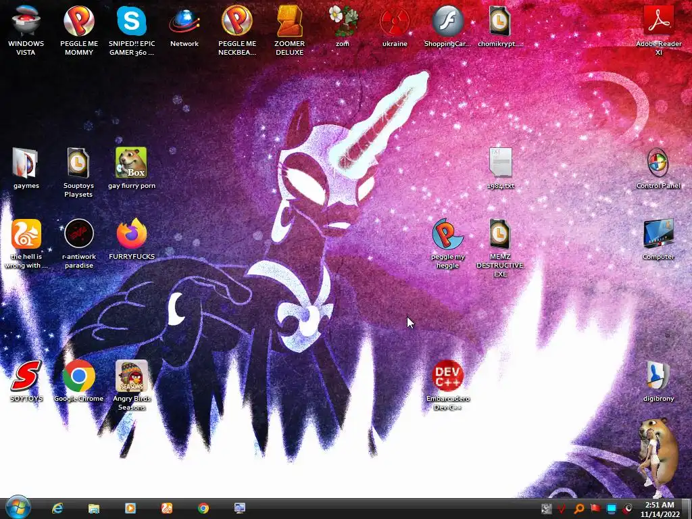Open Windows Media Player taskbar button
The width and height of the screenshot is (692, 519).
pyautogui.click(x=130, y=508)
